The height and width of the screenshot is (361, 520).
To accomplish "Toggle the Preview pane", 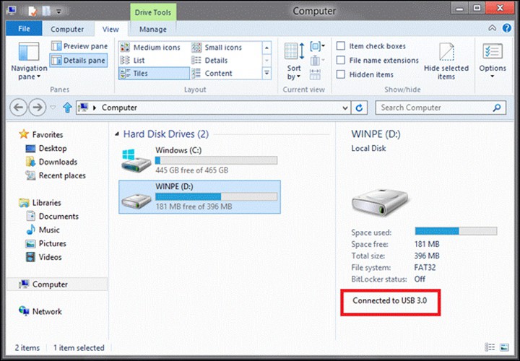I will (x=79, y=46).
